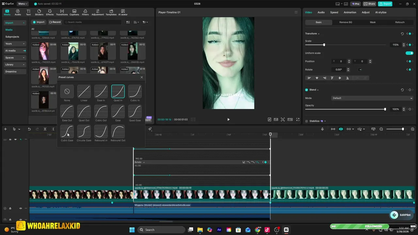Click the Export button

tap(385, 4)
